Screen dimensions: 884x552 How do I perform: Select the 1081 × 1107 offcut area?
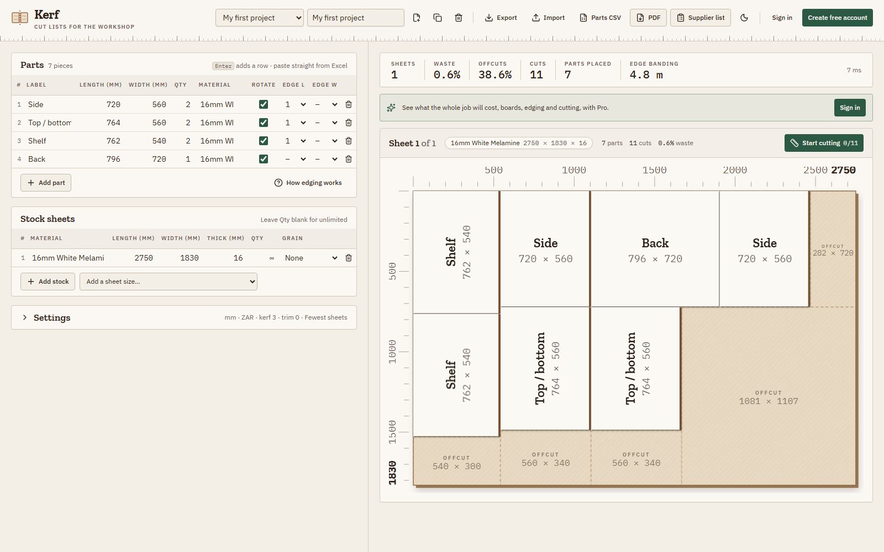(769, 396)
